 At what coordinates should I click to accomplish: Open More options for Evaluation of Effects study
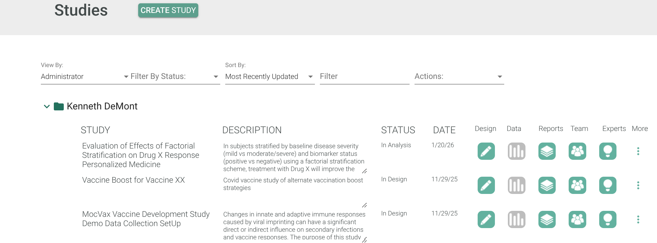638,151
